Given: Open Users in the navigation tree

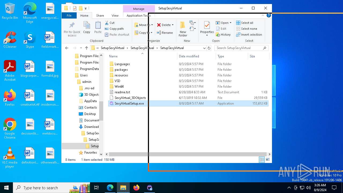Looking at the screenshot, I should pyautogui.click(x=84, y=75).
